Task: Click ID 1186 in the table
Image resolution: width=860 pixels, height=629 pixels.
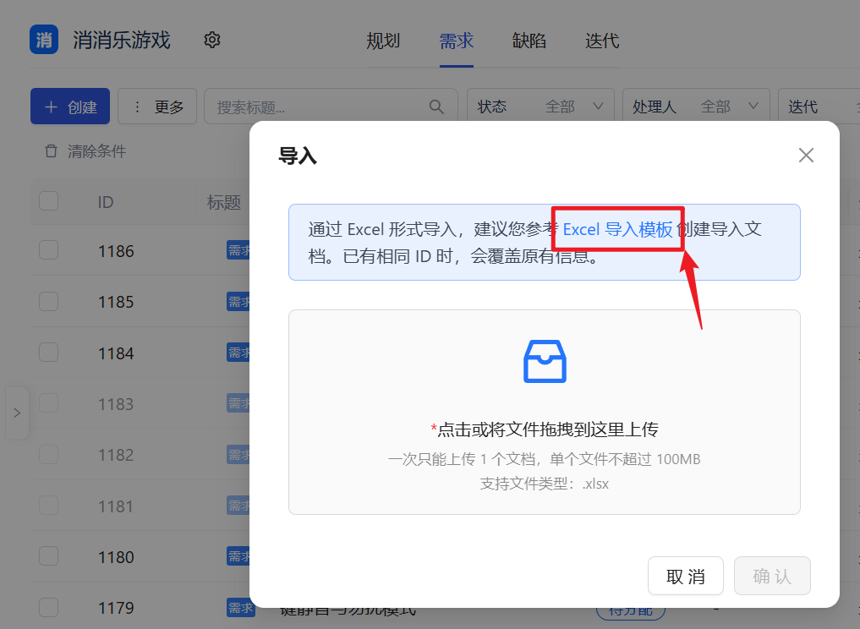Action: click(x=116, y=251)
